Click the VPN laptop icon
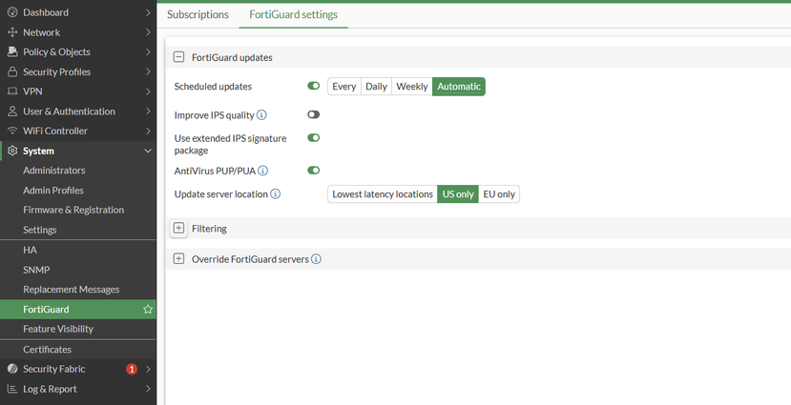The width and height of the screenshot is (791, 405). coord(12,91)
